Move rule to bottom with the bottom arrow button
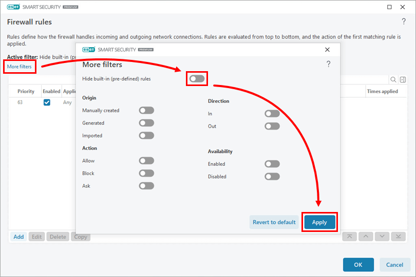The width and height of the screenshot is (416, 277). click(x=398, y=237)
